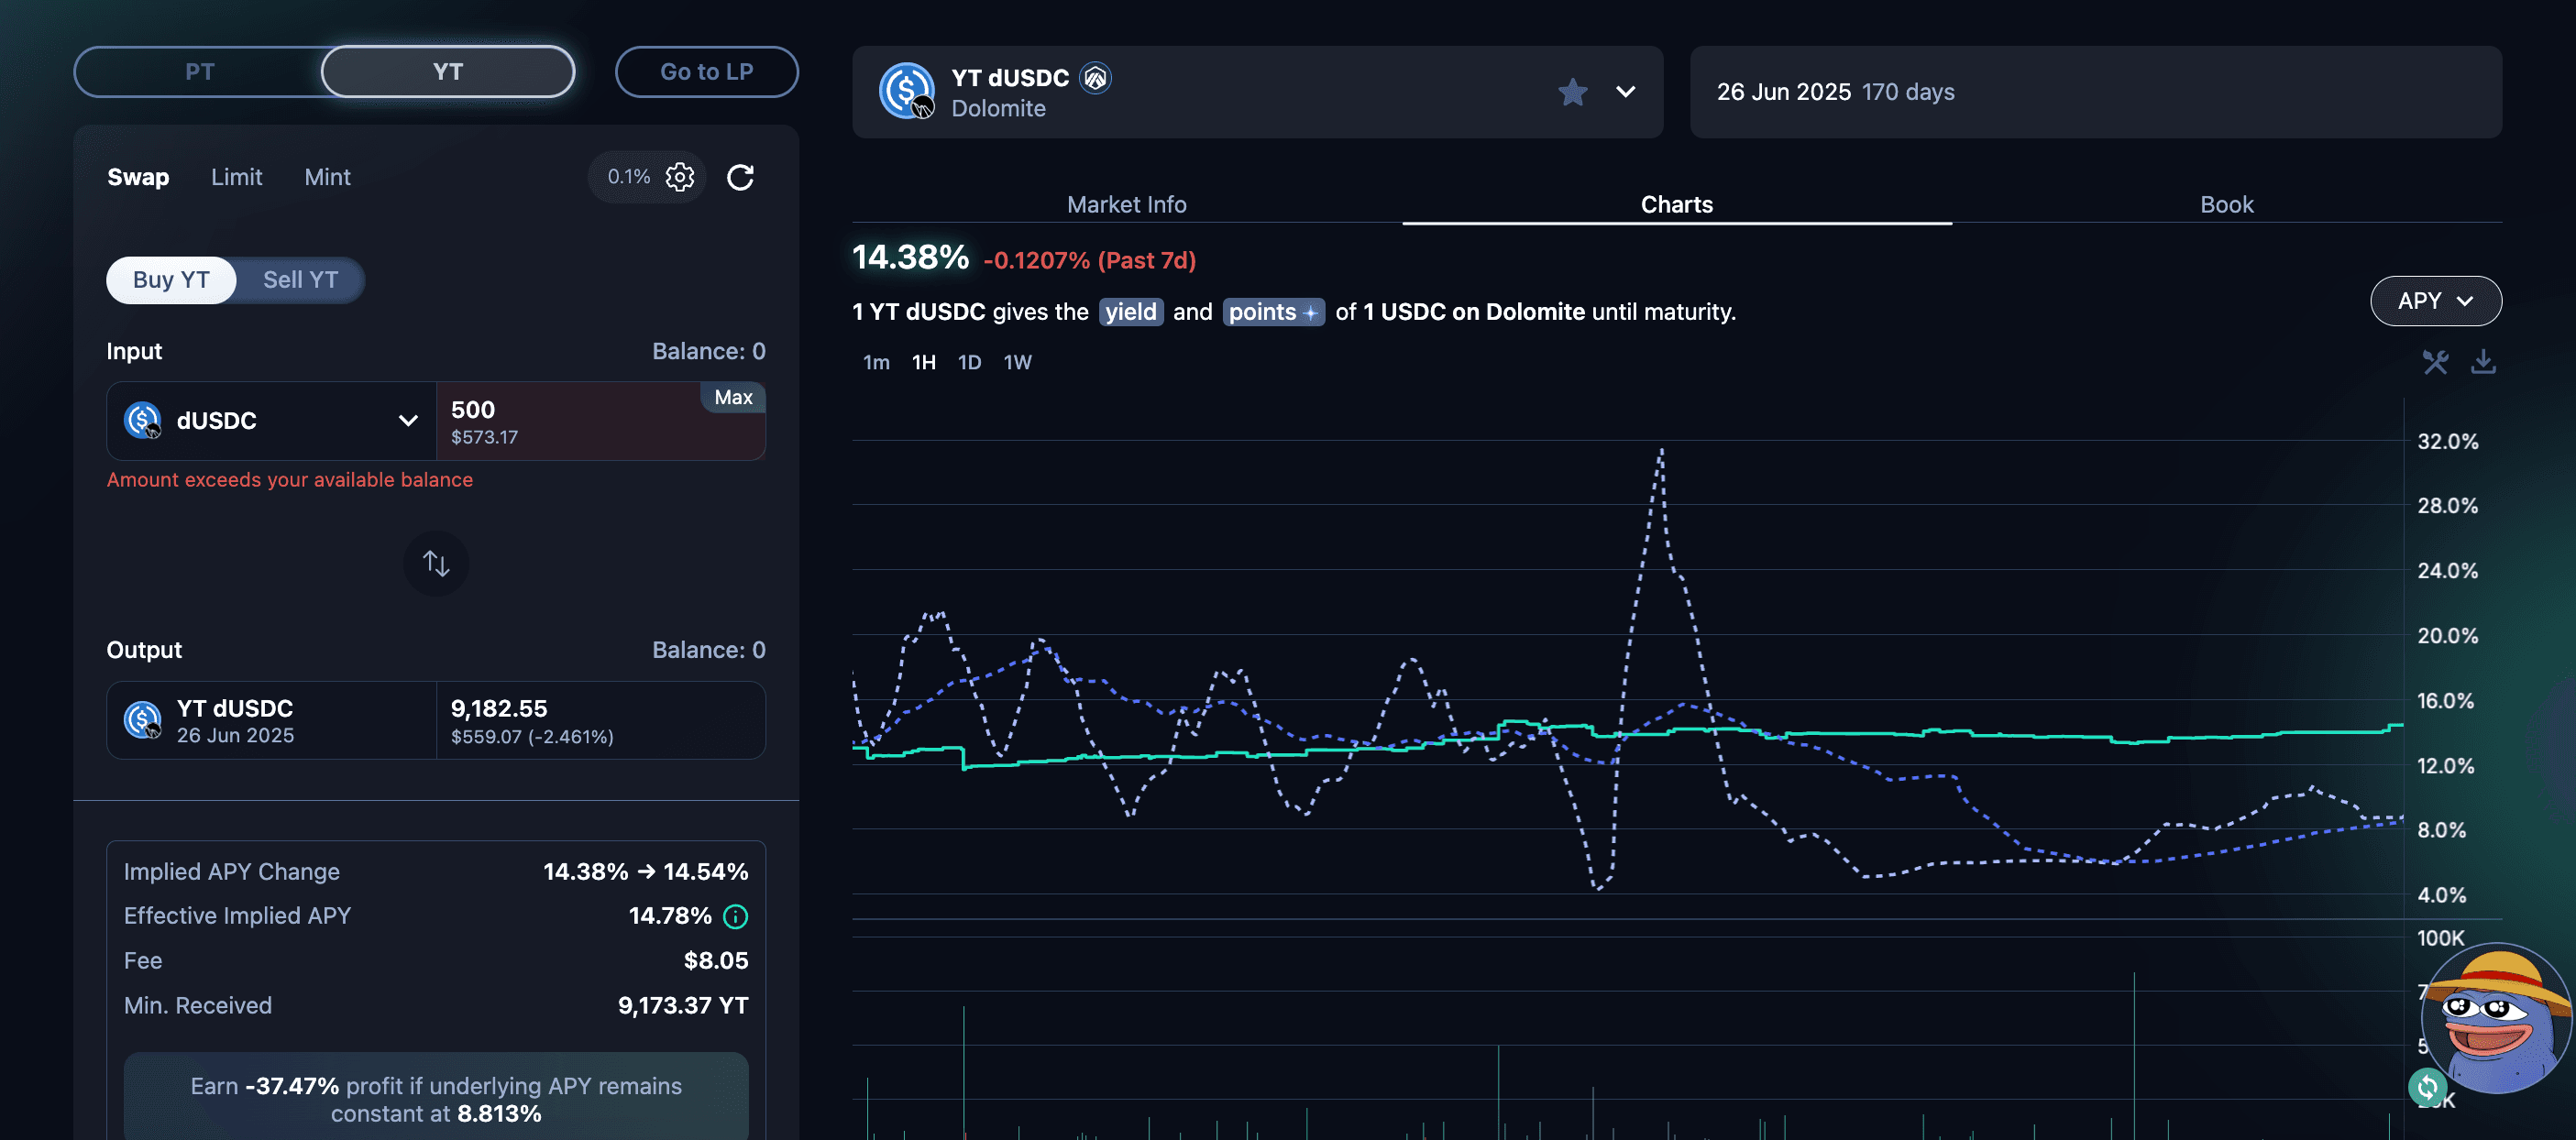
Task: Flip input and output tokens arrow
Action: 436,563
